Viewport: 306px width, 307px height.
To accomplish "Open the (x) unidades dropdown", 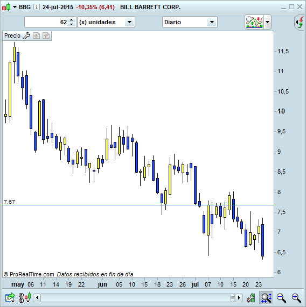I will 106,22.
